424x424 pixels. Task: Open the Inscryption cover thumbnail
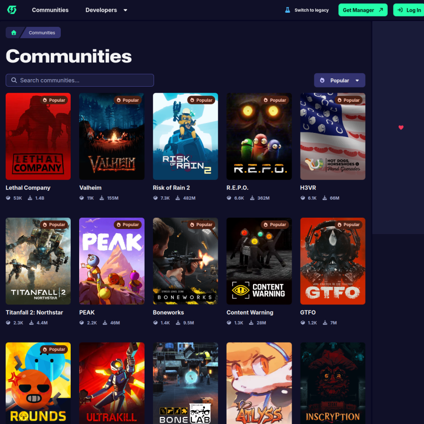pos(333,383)
